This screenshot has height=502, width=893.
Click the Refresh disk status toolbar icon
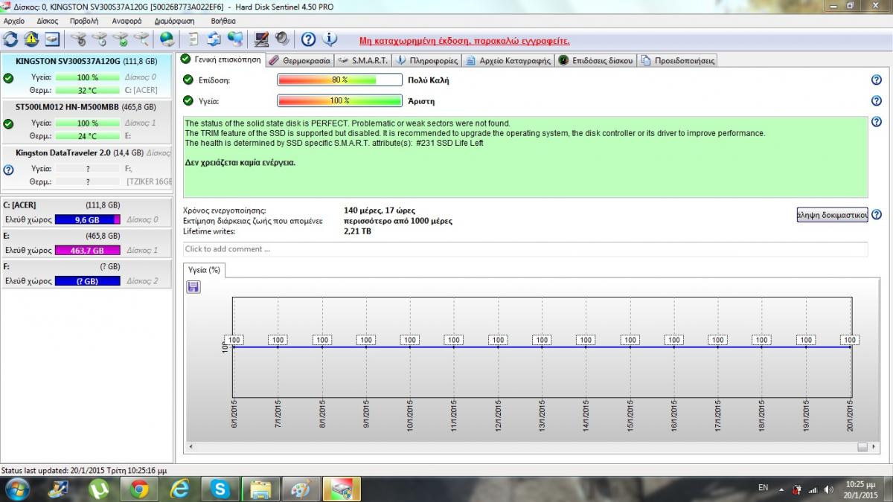(10, 39)
